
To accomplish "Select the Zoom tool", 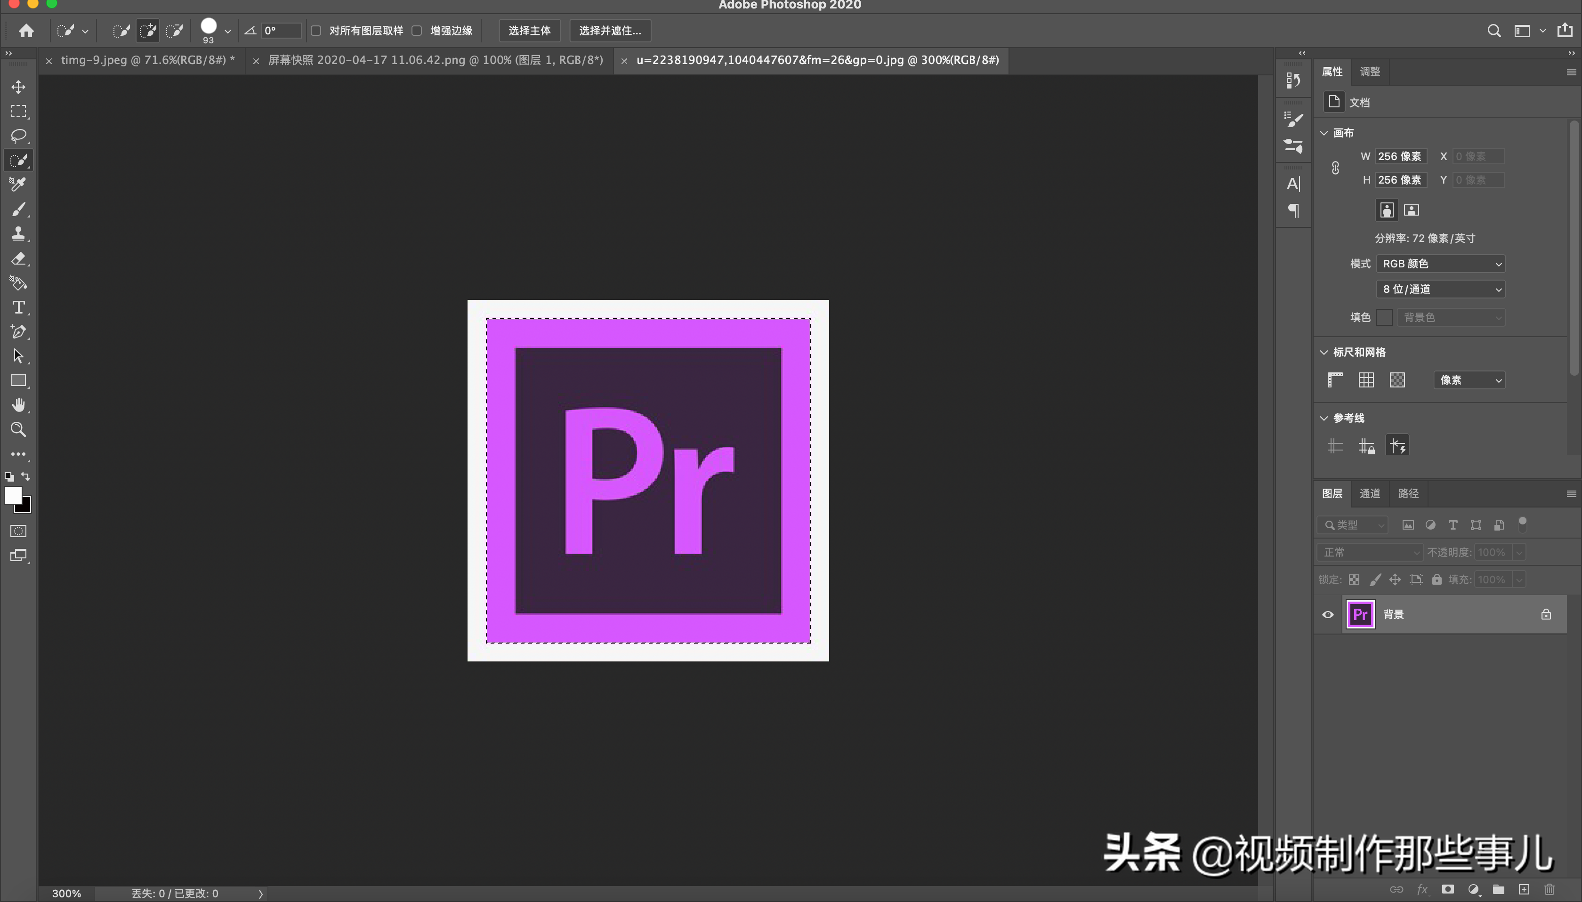I will pyautogui.click(x=18, y=429).
